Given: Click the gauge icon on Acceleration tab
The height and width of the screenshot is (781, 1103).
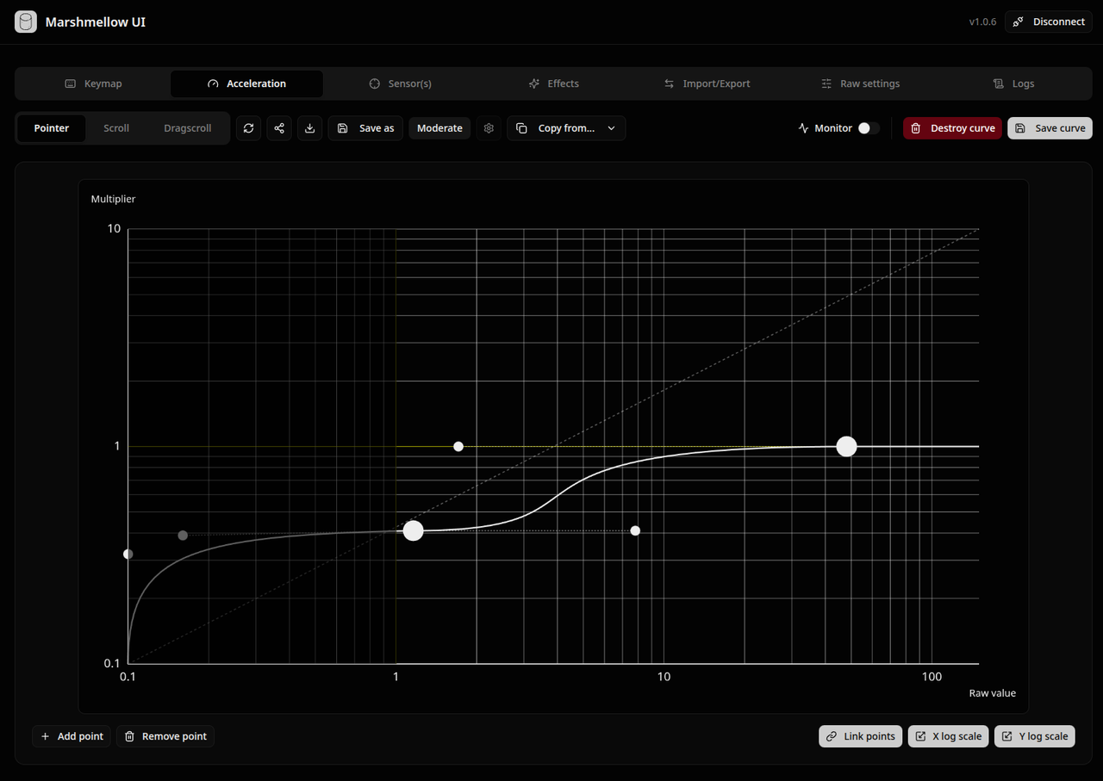Looking at the screenshot, I should (213, 84).
